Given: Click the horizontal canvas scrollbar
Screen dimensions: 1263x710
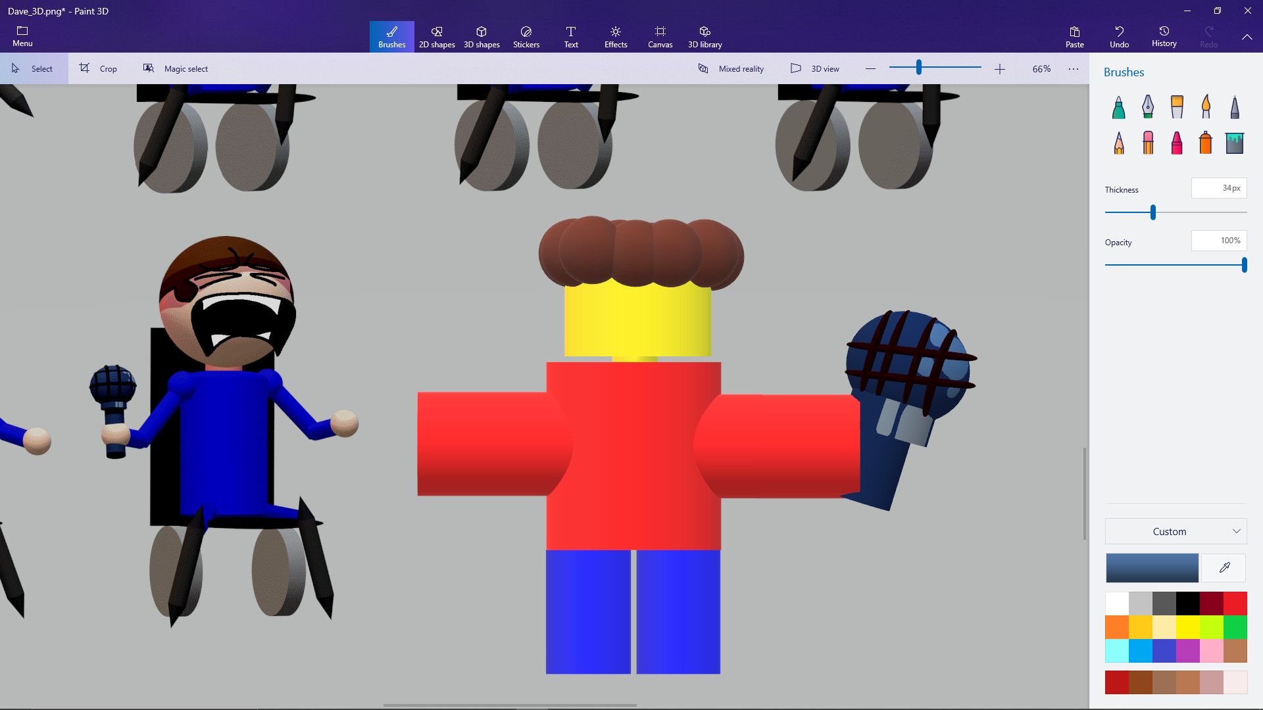Looking at the screenshot, I should click(510, 705).
